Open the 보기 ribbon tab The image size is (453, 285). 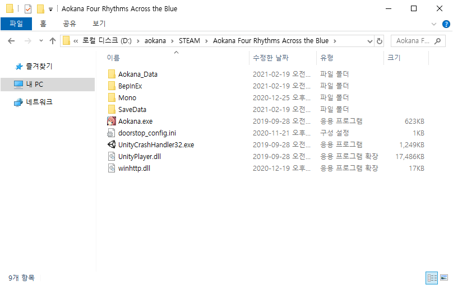click(99, 24)
